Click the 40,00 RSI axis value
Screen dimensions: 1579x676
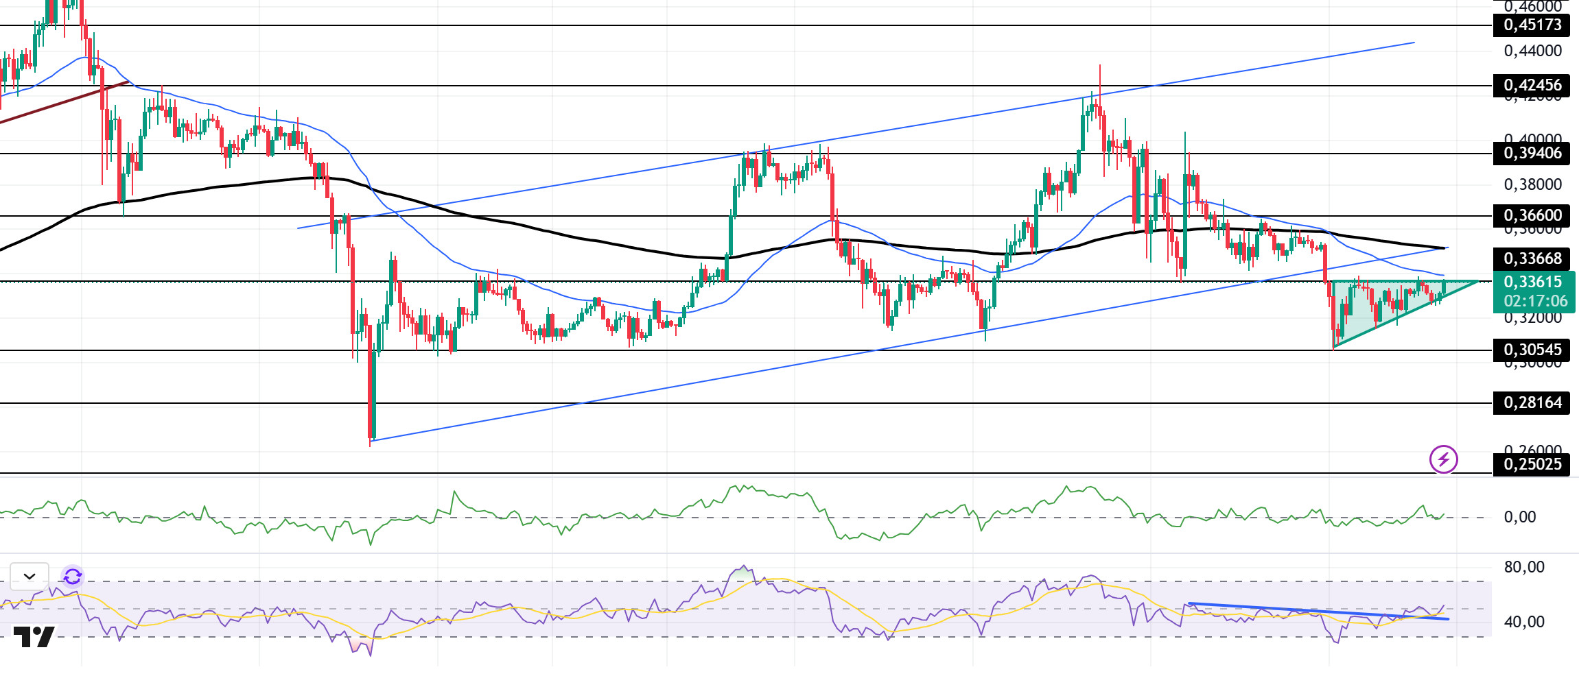tap(1524, 623)
